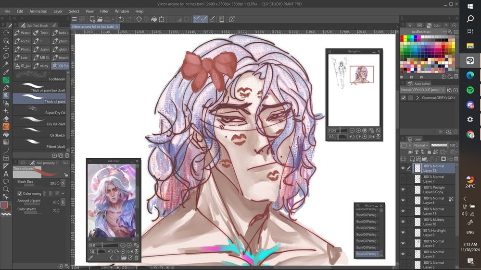Hide Layer 9 using its eye icon

[x=403, y=233]
